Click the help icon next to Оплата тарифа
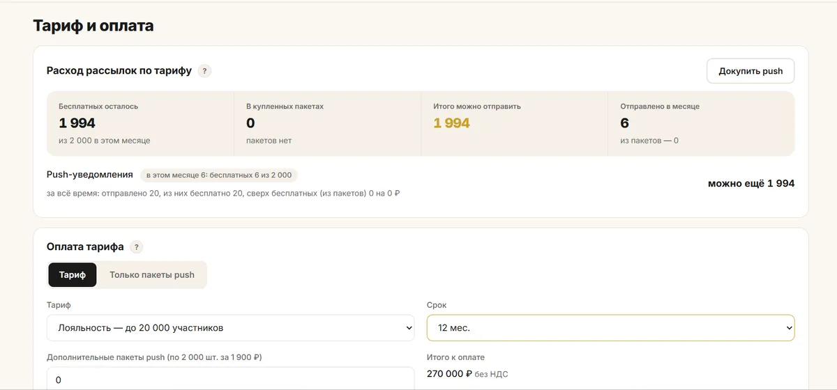 pyautogui.click(x=137, y=247)
